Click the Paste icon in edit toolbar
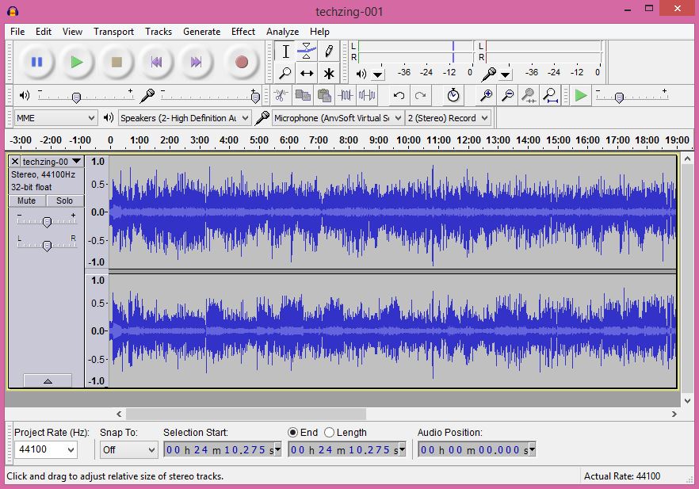The width and height of the screenshot is (699, 489). tap(324, 95)
